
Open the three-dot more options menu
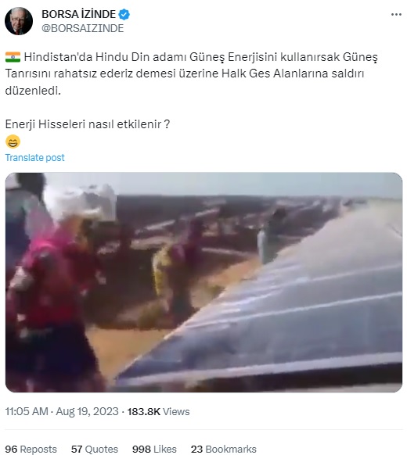pos(396,15)
